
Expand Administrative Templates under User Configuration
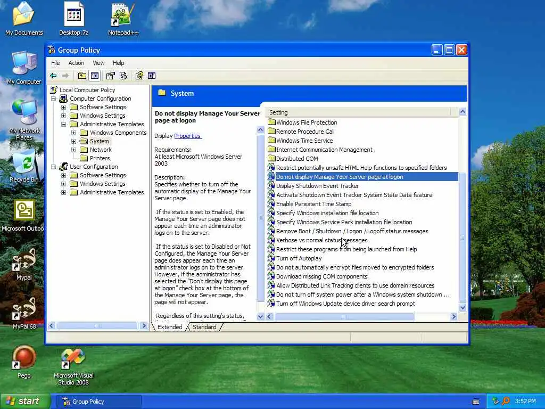tap(64, 192)
